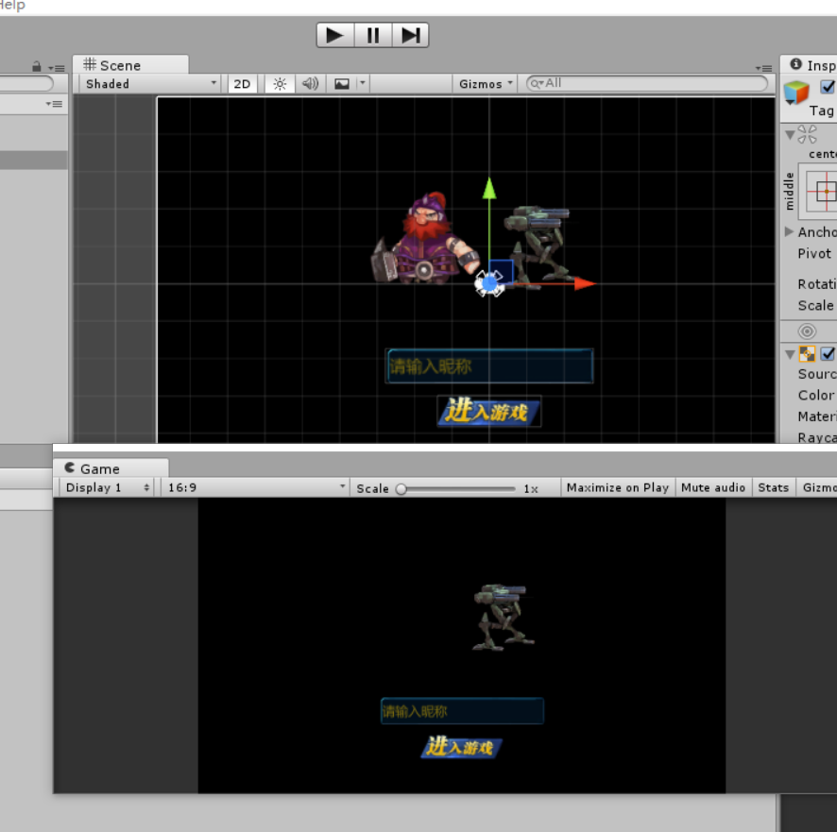Click the Scale label in Inspector
Viewport: 837px width, 832px height.
pyautogui.click(x=815, y=305)
